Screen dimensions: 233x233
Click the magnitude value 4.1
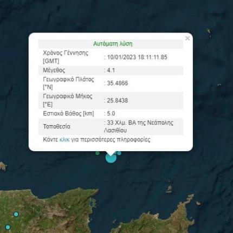(x=111, y=70)
